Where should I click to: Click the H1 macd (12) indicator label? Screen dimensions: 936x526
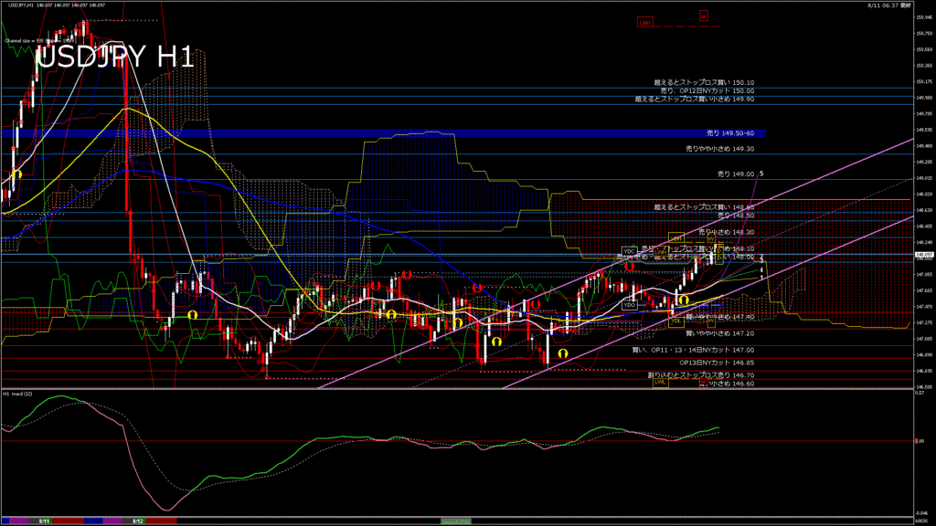pyautogui.click(x=18, y=394)
